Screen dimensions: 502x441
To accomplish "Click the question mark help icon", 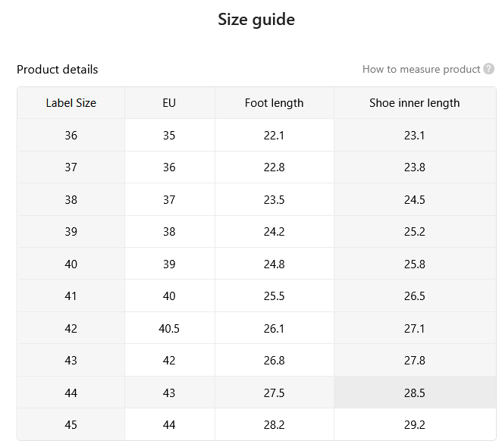I will tap(489, 69).
